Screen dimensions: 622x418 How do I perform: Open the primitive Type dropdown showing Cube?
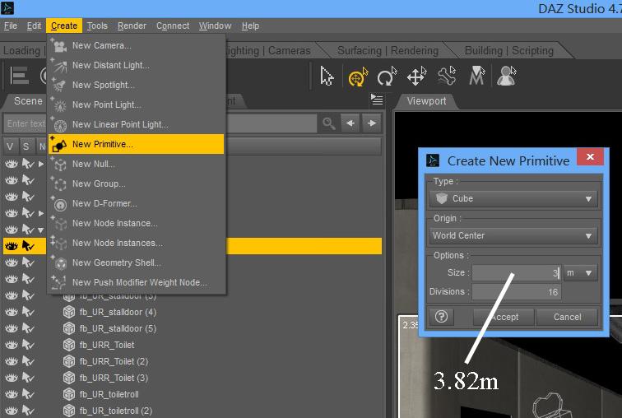(513, 198)
